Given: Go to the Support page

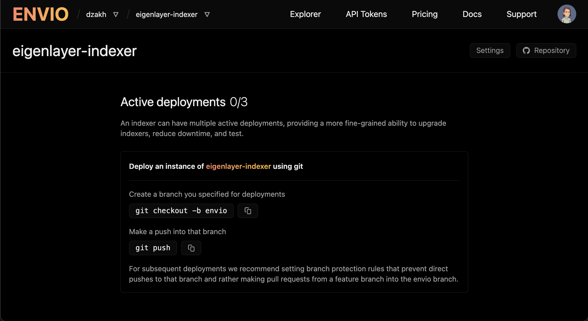Looking at the screenshot, I should pos(522,14).
